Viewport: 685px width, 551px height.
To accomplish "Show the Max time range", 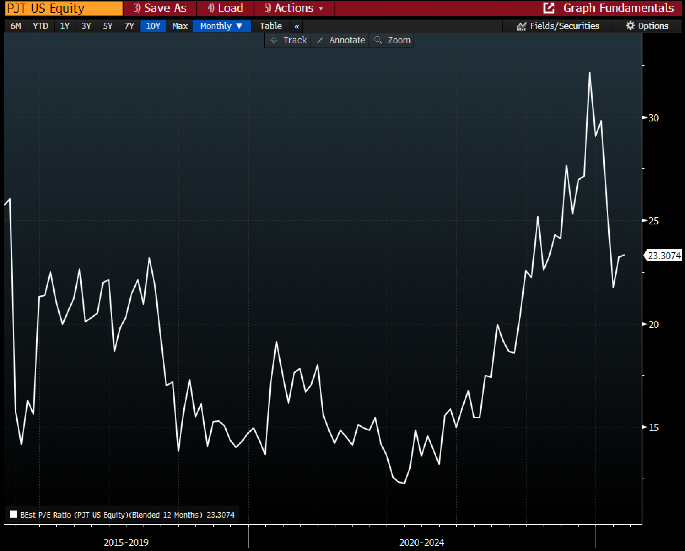I will (180, 26).
